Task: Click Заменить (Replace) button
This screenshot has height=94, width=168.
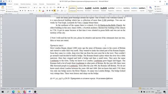Action: click(158, 9)
